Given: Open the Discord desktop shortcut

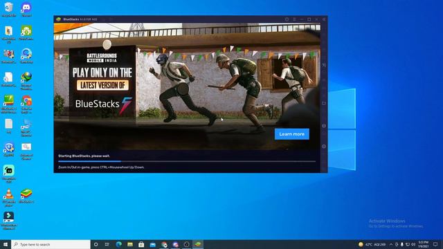Looking at the screenshot, I should pos(26,9).
